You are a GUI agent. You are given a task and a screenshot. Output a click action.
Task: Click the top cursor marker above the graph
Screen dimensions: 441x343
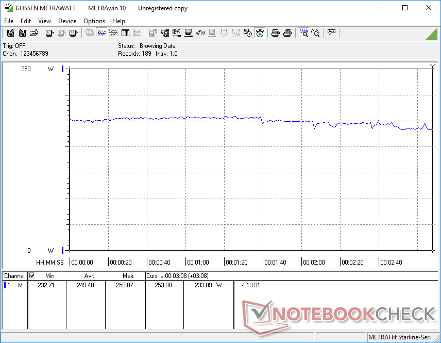click(433, 66)
